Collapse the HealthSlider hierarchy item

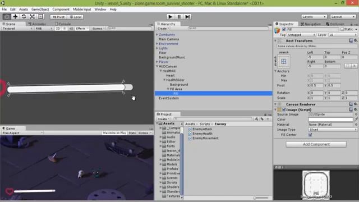click(x=164, y=80)
